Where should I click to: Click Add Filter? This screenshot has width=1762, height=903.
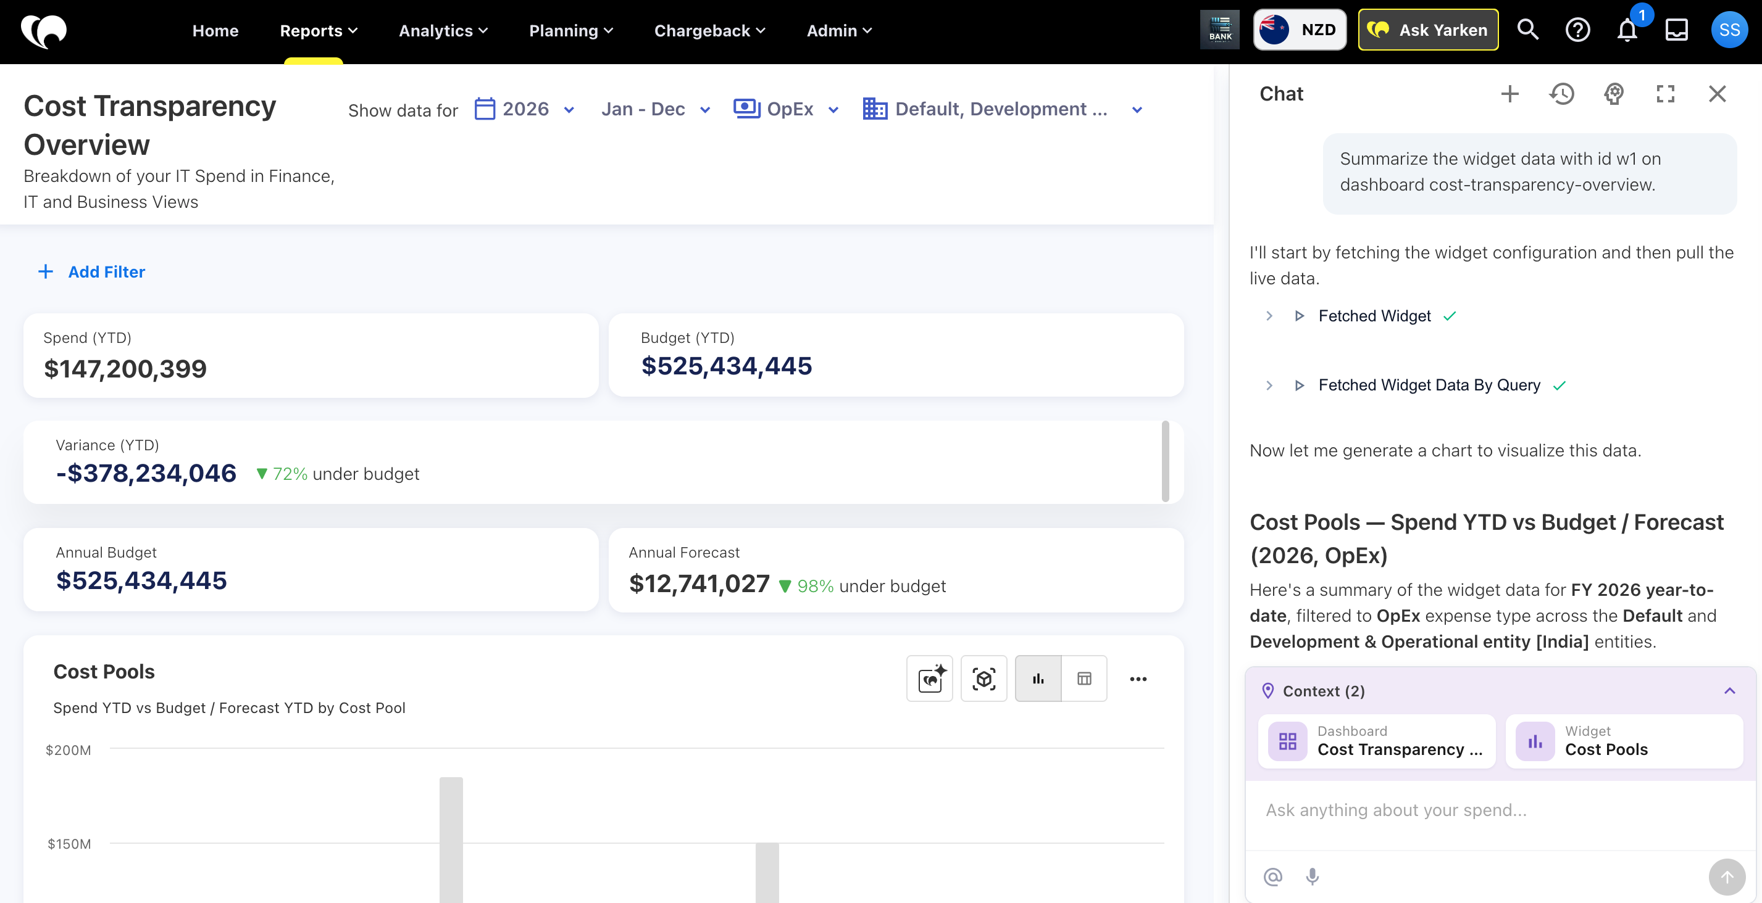tap(91, 272)
